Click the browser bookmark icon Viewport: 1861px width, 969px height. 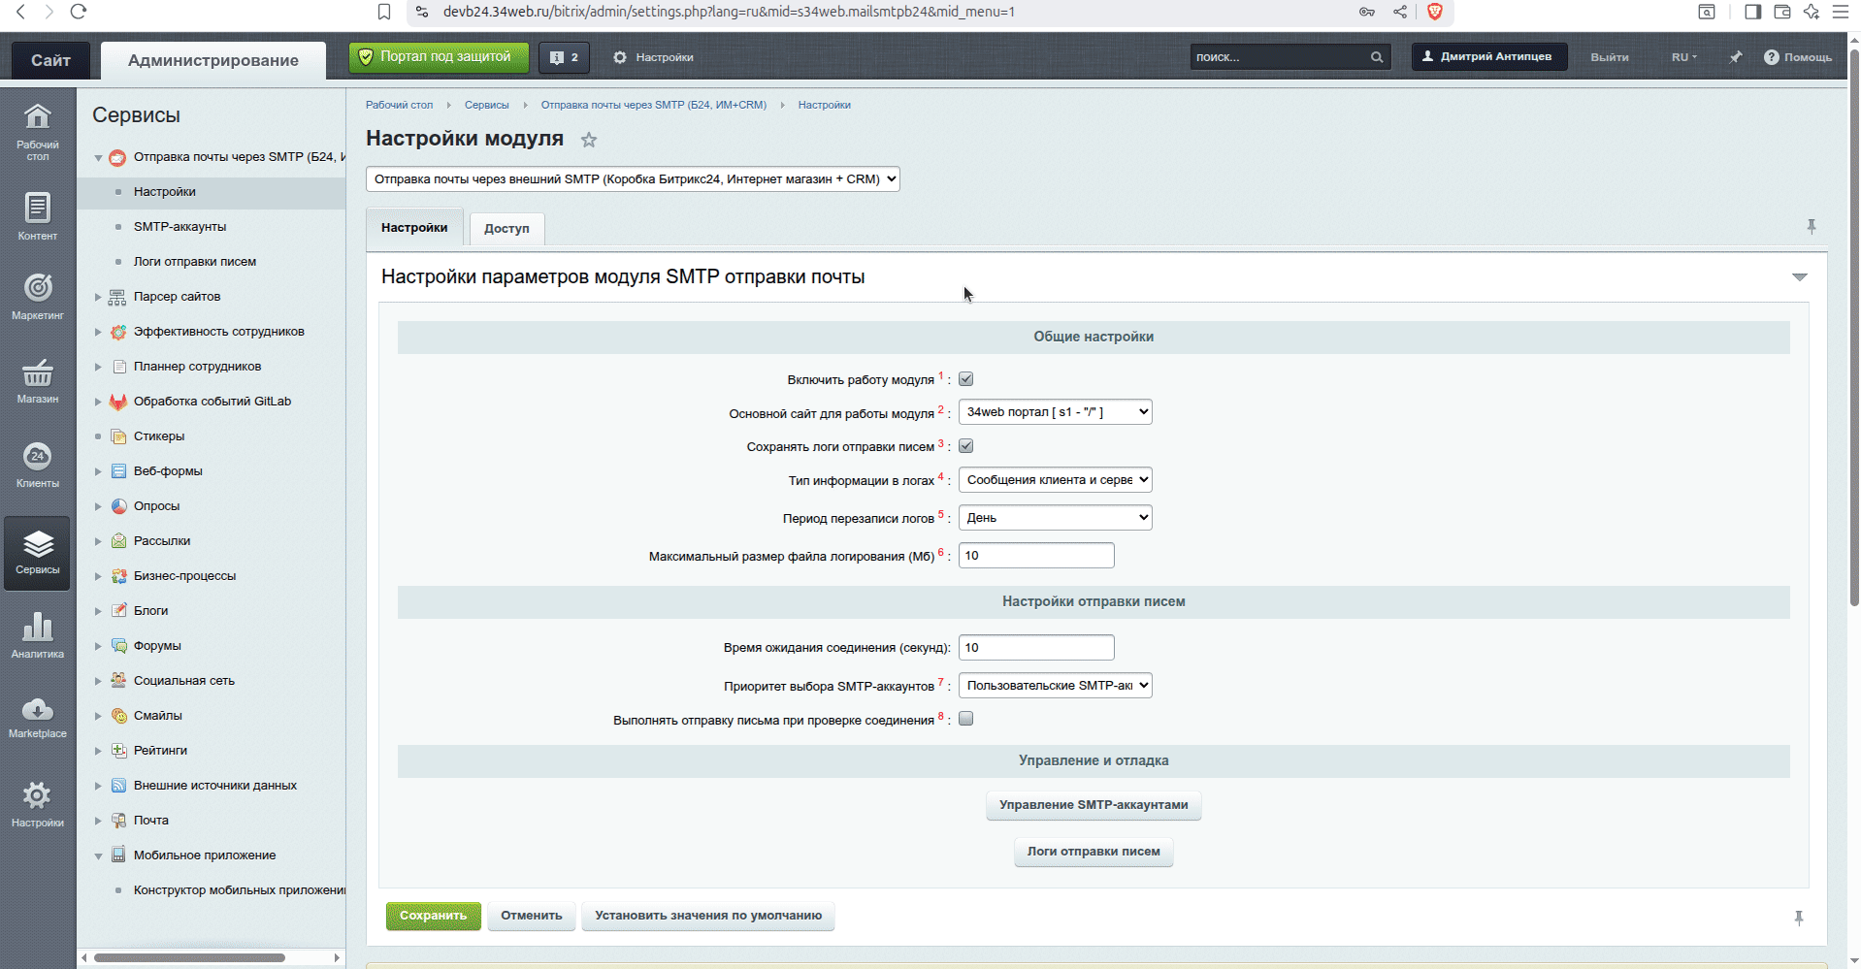384,12
